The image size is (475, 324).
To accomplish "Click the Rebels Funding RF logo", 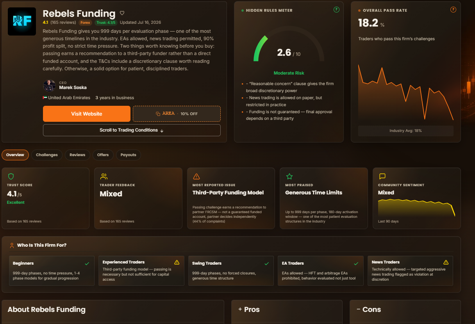I will pyautogui.click(x=22, y=21).
